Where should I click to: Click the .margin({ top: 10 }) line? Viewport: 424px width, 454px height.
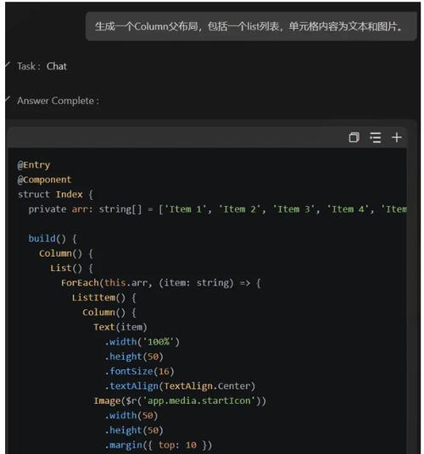point(159,445)
